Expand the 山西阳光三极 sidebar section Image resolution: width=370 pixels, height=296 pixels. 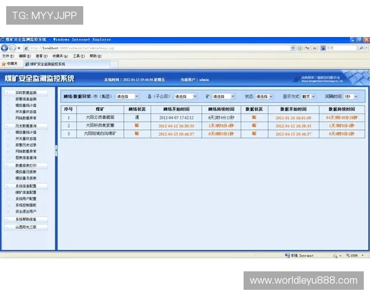[26, 227]
